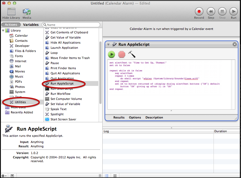Image resolution: width=241 pixels, height=178 pixels.
Task: Click the actions list vertical scrollbar
Action: click(x=100, y=73)
